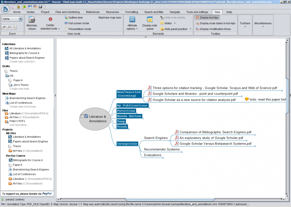Image resolution: width=291 pixels, height=207 pixels.
Task: Open Tools and settings tab
Action: pyautogui.click(x=197, y=12)
